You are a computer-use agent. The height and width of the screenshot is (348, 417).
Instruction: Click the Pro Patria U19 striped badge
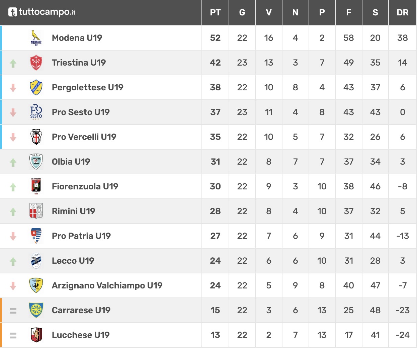pyautogui.click(x=36, y=236)
